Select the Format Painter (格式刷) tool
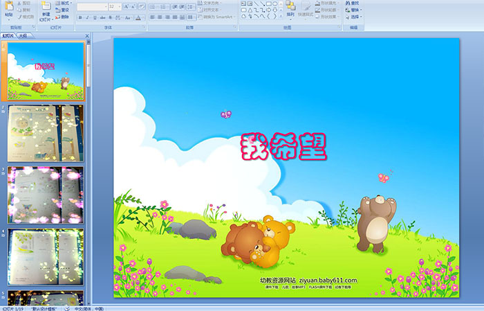 coord(26,17)
